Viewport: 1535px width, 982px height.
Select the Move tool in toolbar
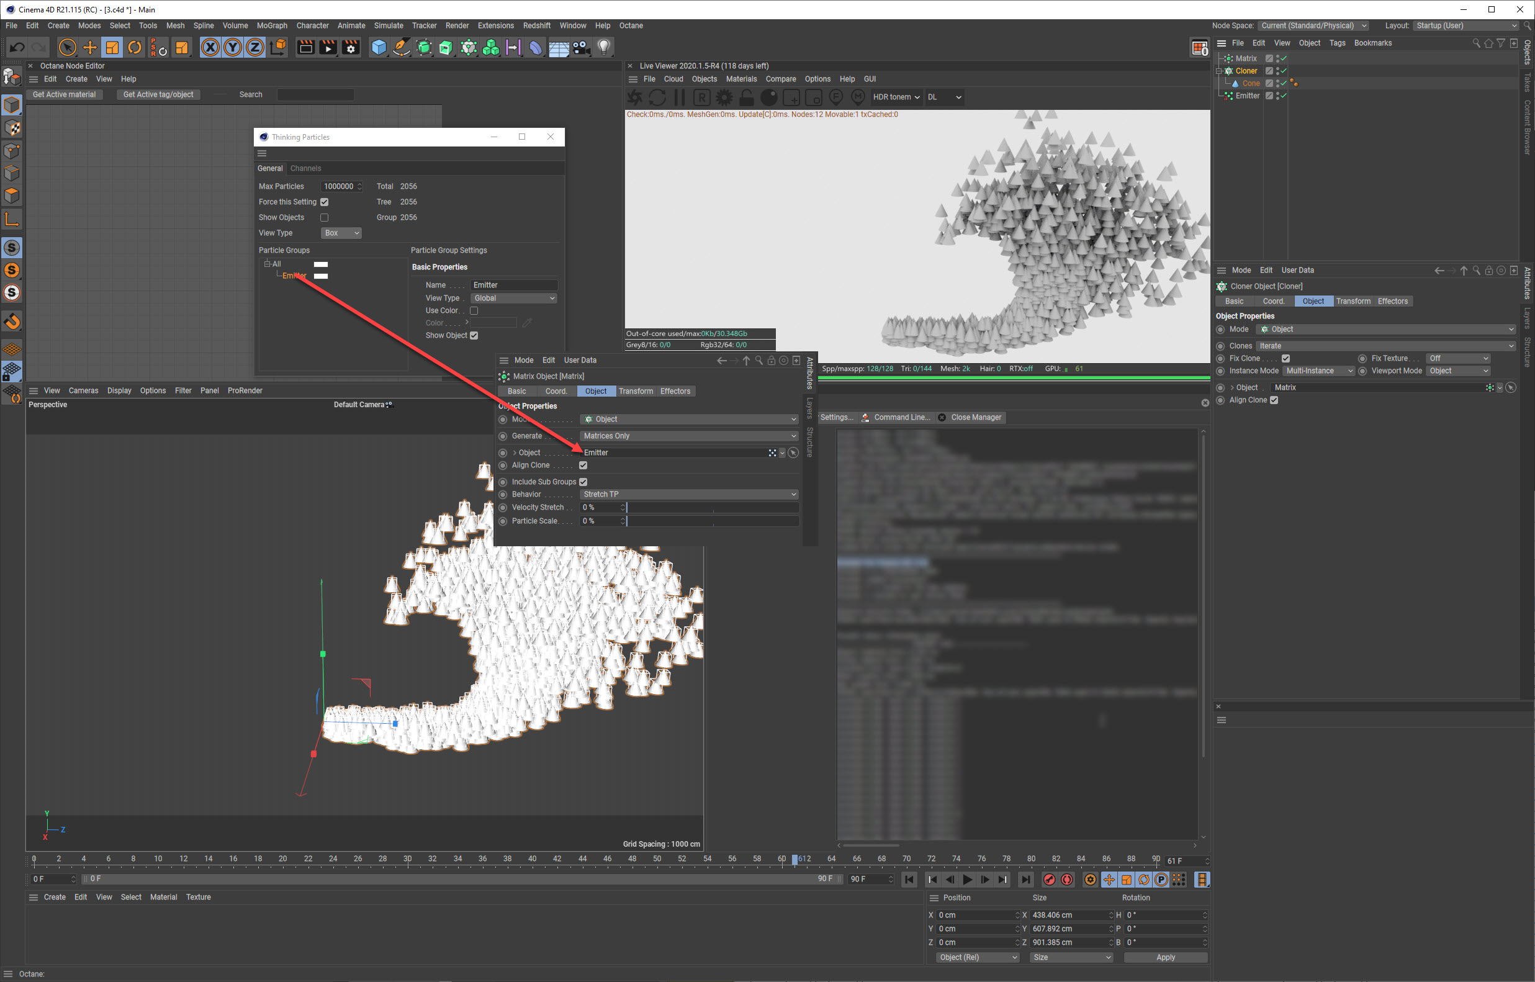pos(90,48)
